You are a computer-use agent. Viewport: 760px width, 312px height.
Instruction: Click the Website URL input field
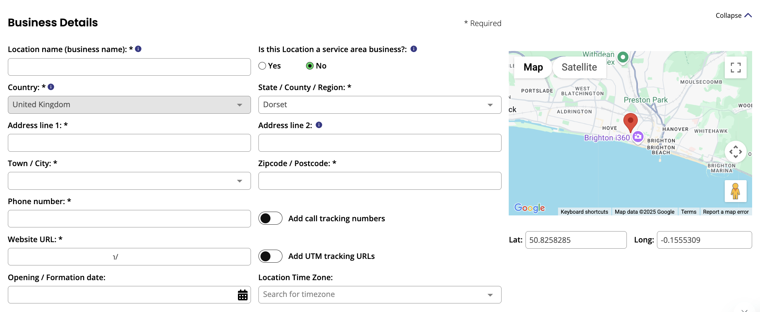tap(129, 257)
